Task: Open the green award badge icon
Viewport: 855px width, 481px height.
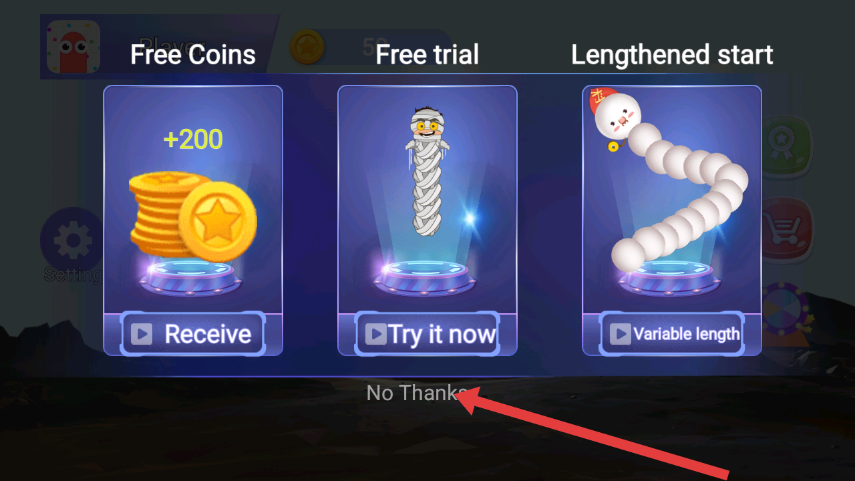Action: pyautogui.click(x=786, y=147)
